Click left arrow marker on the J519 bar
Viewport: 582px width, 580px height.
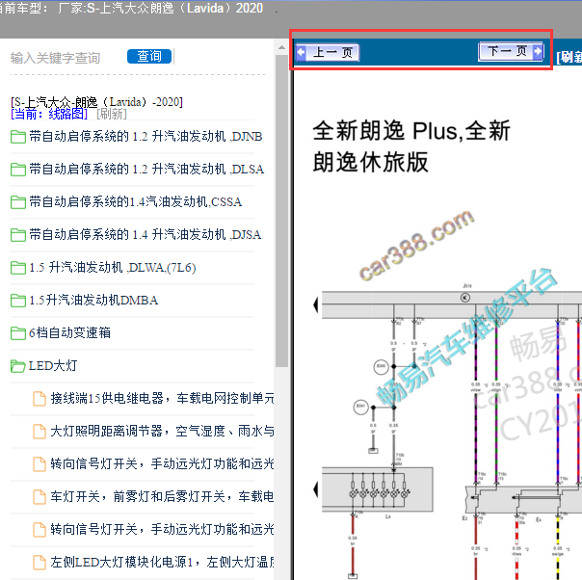pyautogui.click(x=316, y=305)
